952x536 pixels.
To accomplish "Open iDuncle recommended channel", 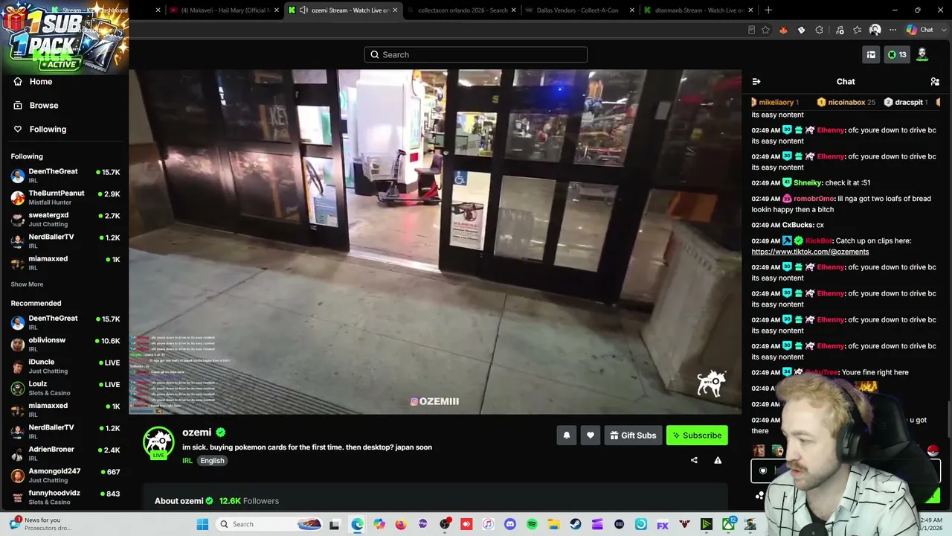I will 65,366.
